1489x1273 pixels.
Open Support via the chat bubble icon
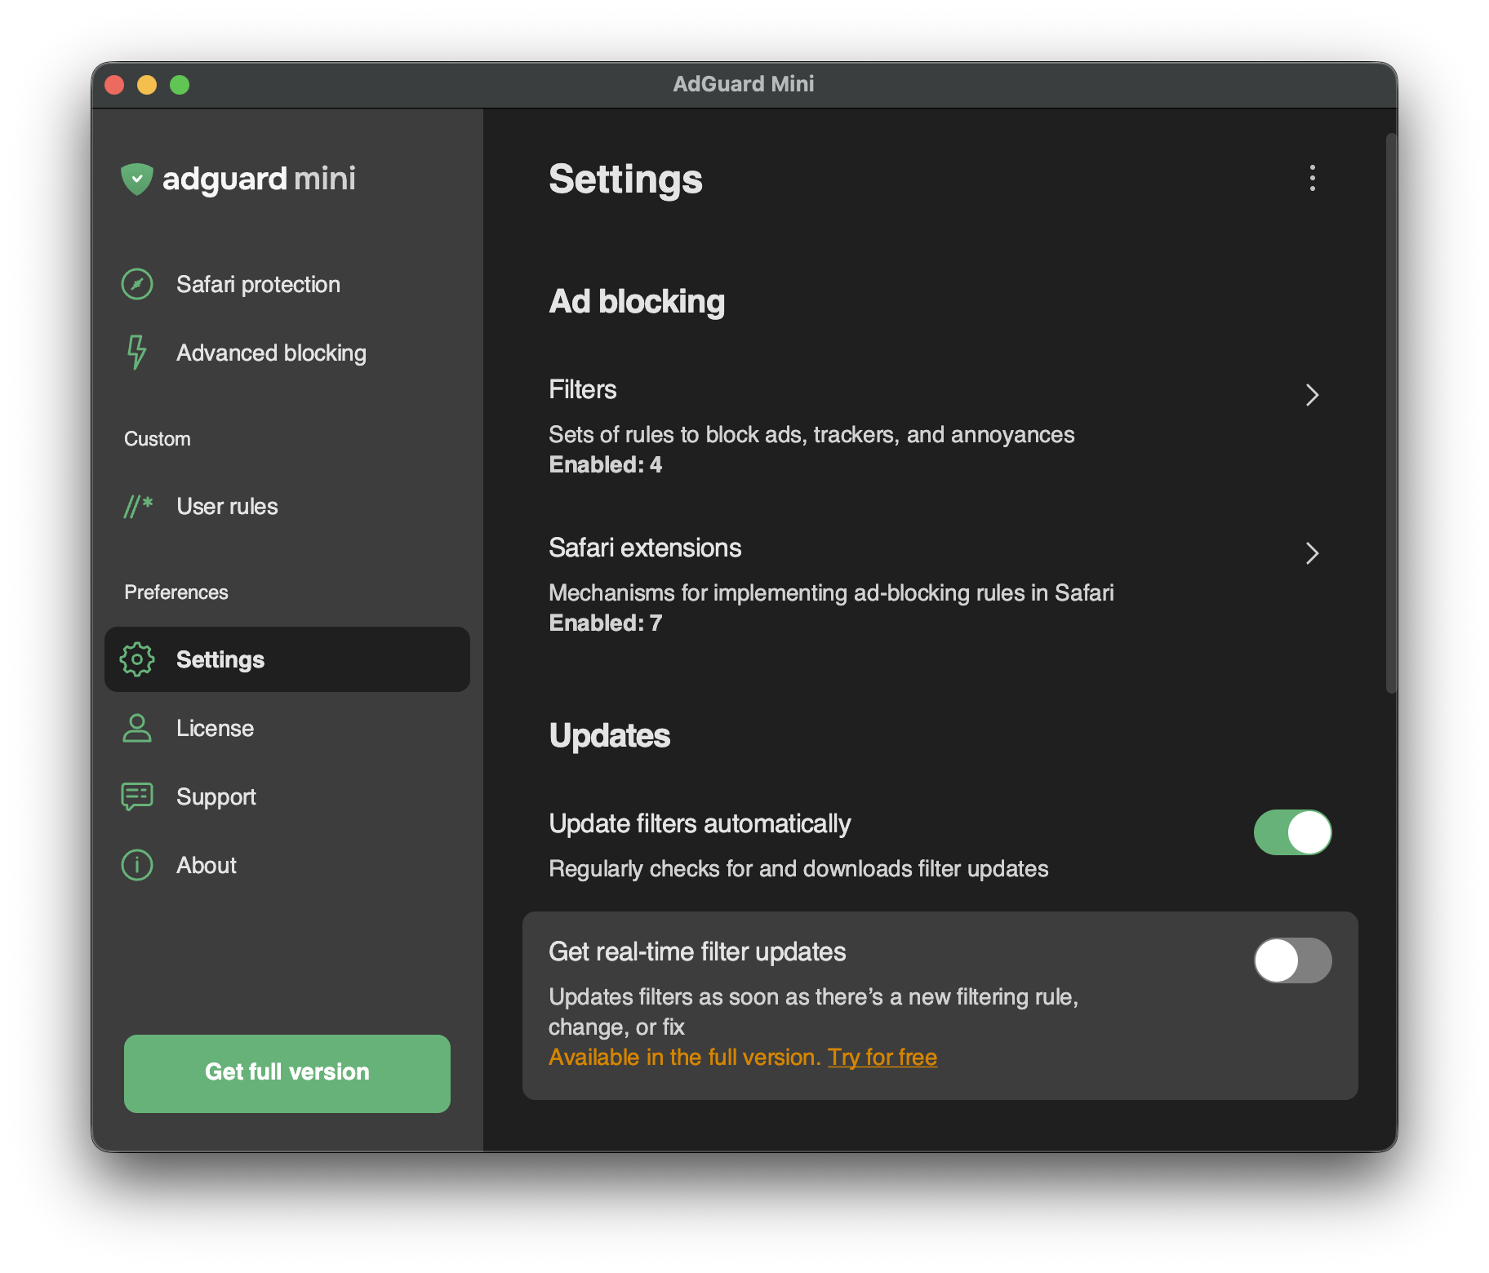(x=137, y=796)
